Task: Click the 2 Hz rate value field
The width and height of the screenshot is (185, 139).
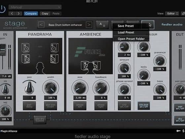Action: [x=124, y=55]
